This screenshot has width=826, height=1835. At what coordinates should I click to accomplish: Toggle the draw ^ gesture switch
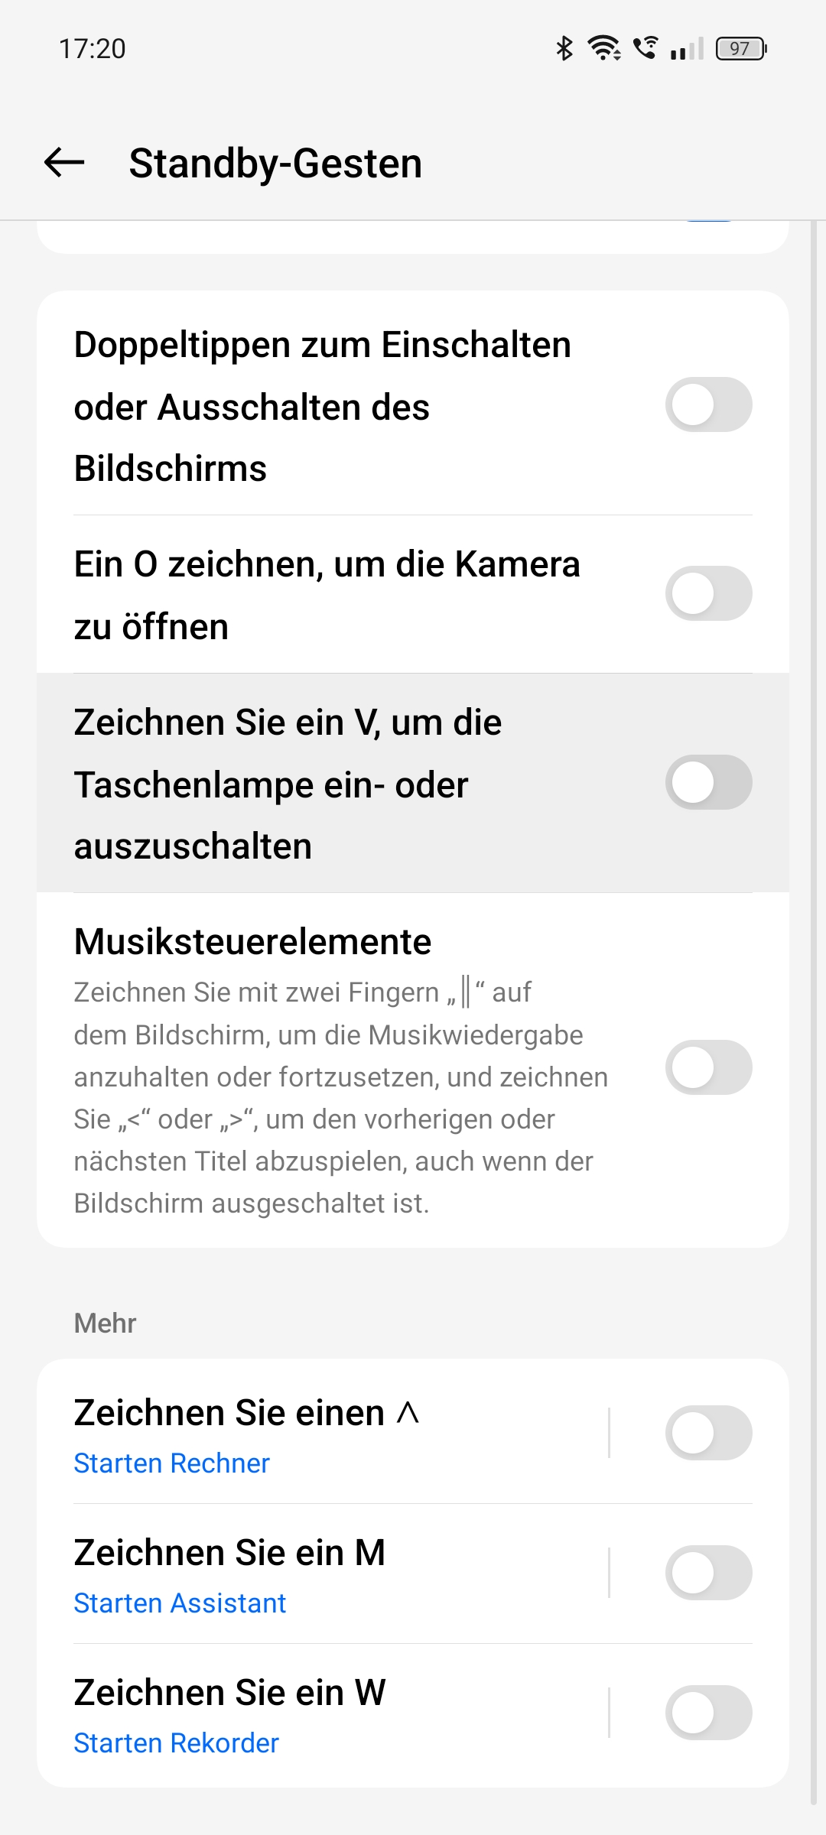708,1433
